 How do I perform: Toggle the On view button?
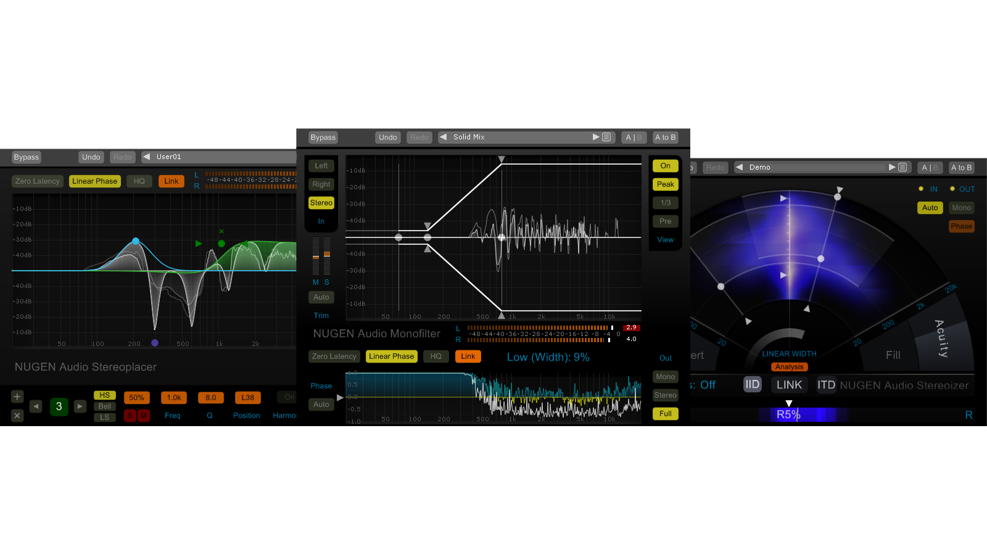click(666, 166)
